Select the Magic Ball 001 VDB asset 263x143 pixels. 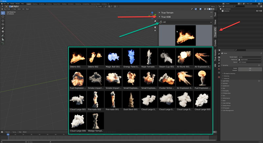113,57
